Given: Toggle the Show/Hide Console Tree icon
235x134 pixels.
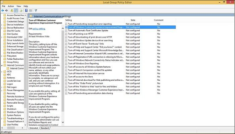Looking at the screenshot, I should click(16, 10).
